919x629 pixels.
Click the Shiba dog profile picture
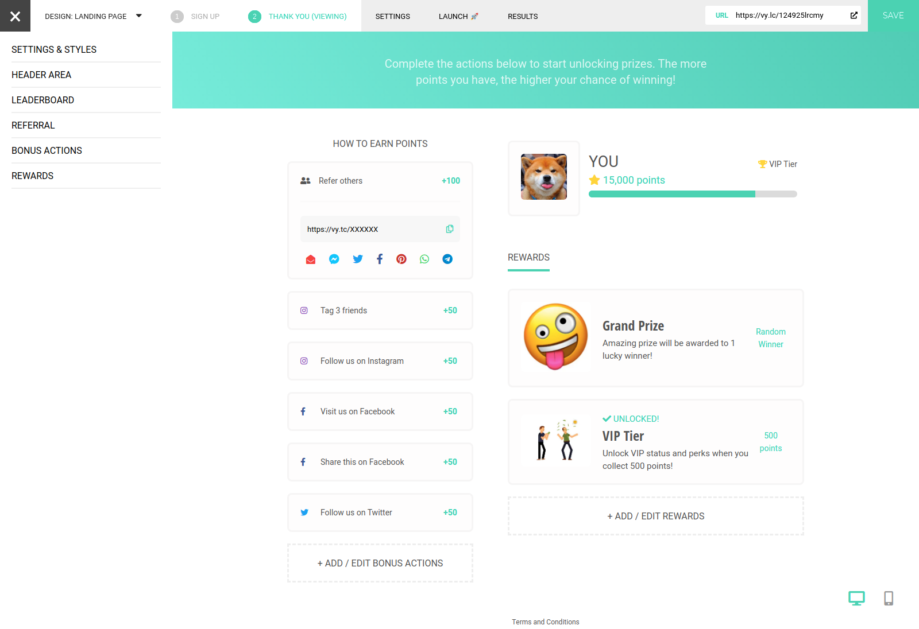tap(543, 177)
